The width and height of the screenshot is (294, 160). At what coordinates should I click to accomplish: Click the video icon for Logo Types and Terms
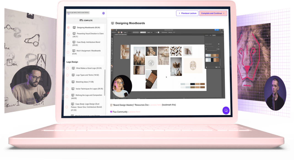(x=73, y=75)
